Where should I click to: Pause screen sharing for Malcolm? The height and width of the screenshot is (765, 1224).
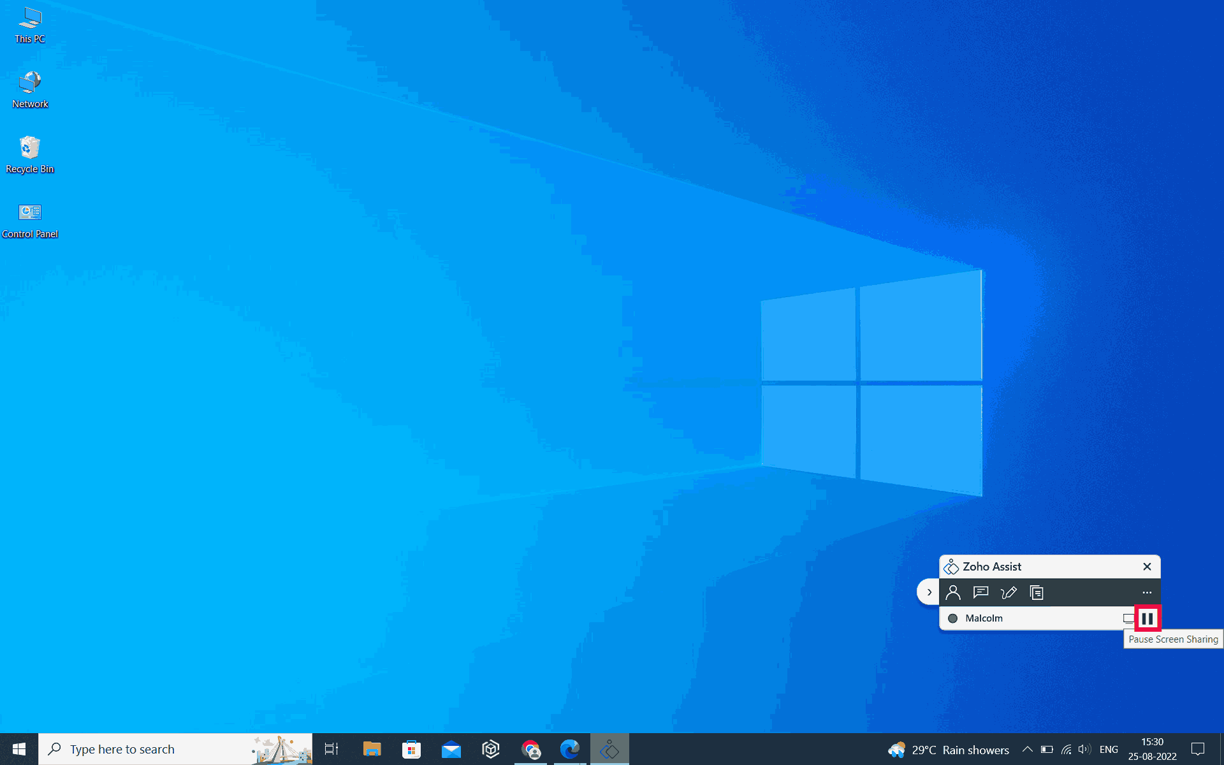pyautogui.click(x=1147, y=618)
